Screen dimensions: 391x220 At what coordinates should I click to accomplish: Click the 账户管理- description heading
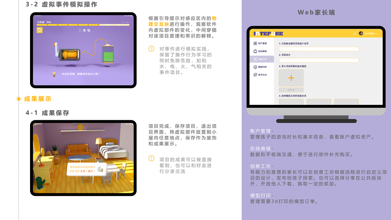pyautogui.click(x=262, y=131)
